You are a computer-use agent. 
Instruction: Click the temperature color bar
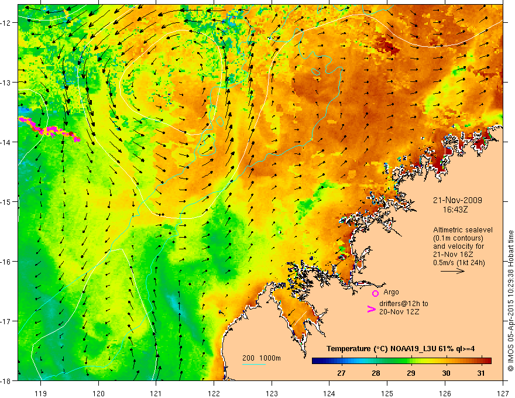click(x=401, y=361)
